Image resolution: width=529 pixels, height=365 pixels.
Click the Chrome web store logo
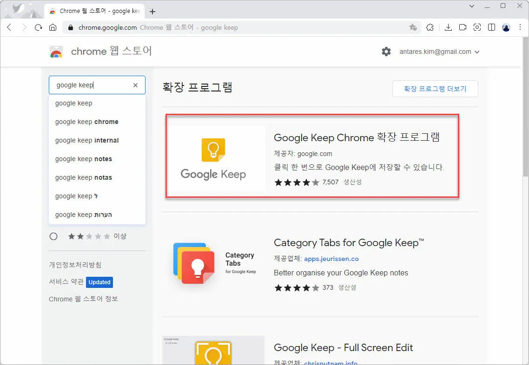click(x=56, y=52)
